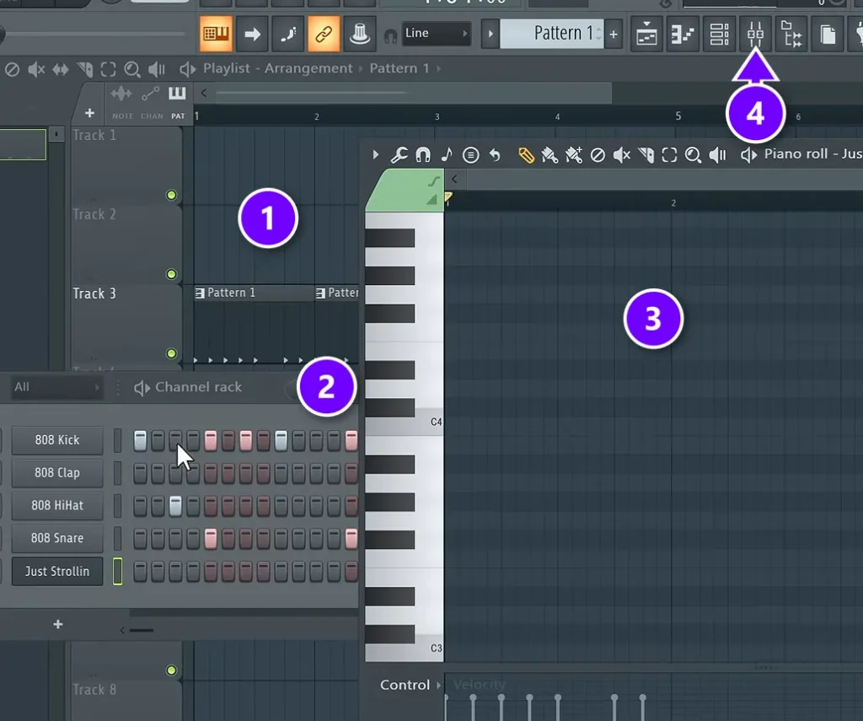This screenshot has width=863, height=721.
Task: Click yellow playhead marker in Piano roll
Action: click(x=448, y=197)
